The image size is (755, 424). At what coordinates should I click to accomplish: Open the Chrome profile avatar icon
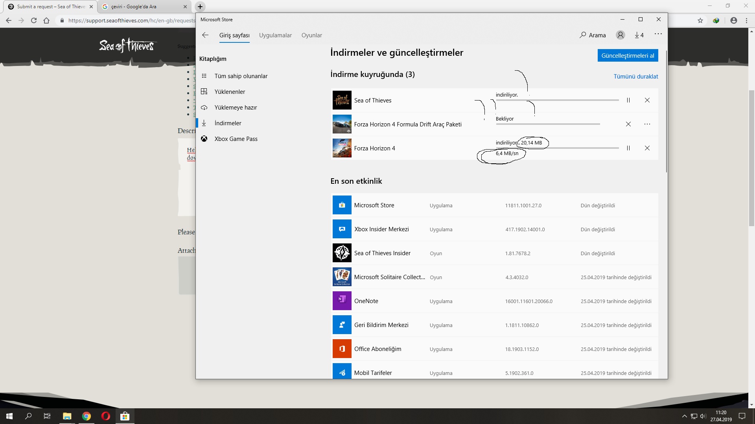(734, 20)
